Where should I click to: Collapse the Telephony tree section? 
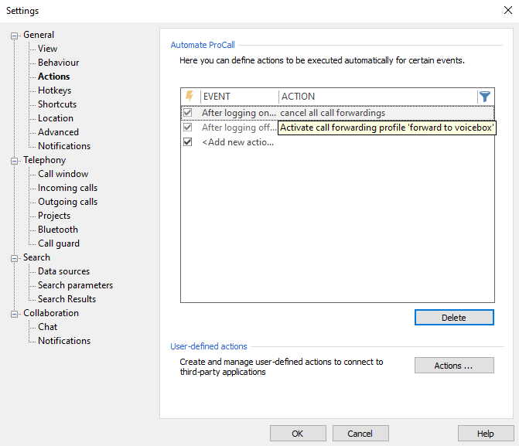(x=15, y=160)
